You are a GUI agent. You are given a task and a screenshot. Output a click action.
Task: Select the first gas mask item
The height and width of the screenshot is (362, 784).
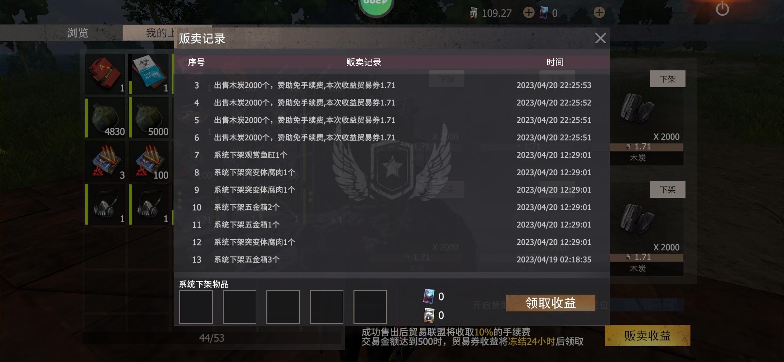pyautogui.click(x=105, y=204)
